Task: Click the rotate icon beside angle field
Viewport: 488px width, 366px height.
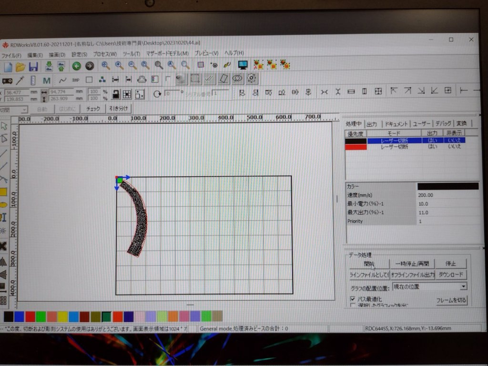Action: [157, 93]
